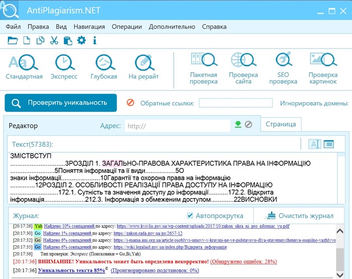
Task: Open the j-mama.imi.org.ua article link
Action: point(225,240)
